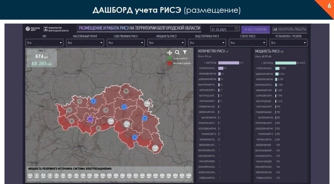Click the map pan (move arrows) icon
Screen dimensions: 334x184
pos(170,53)
